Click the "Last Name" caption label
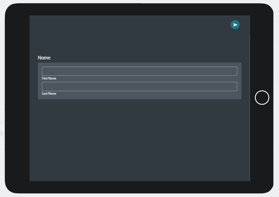 [49, 94]
